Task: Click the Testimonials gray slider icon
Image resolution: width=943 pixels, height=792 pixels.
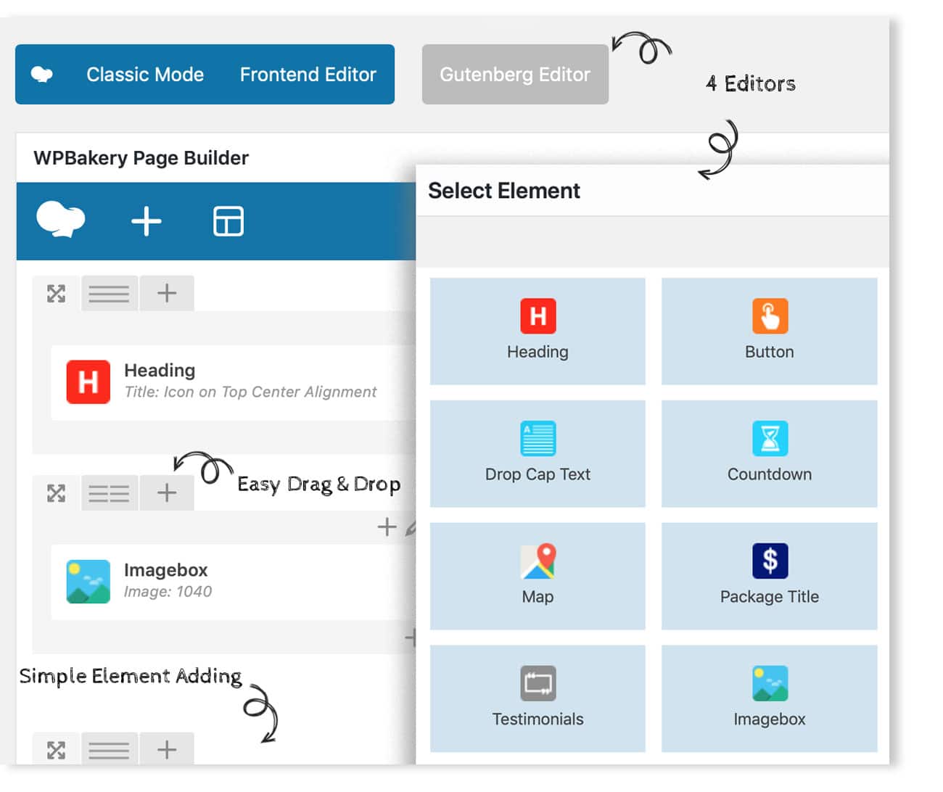Action: (538, 684)
